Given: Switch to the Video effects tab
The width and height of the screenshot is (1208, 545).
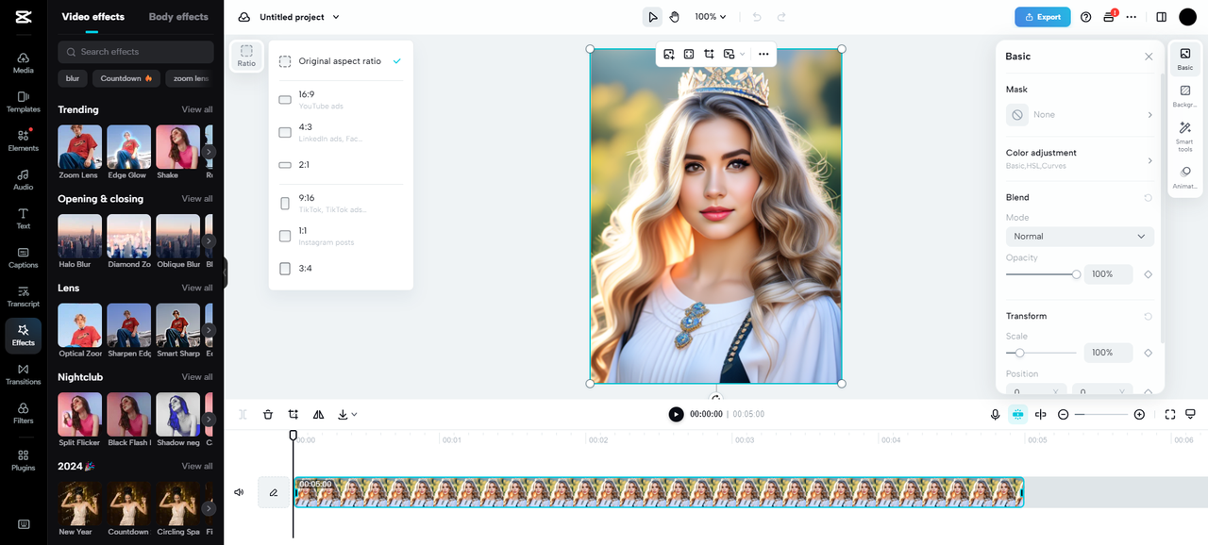Looking at the screenshot, I should pos(92,17).
